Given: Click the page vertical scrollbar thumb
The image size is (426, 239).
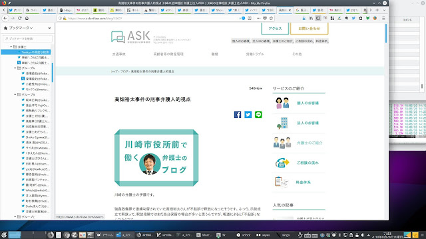Looking at the screenshot, I should [x=386, y=33].
